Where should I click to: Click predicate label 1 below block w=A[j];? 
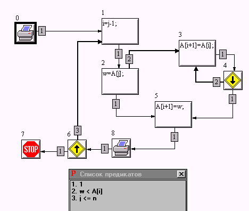[116, 104]
